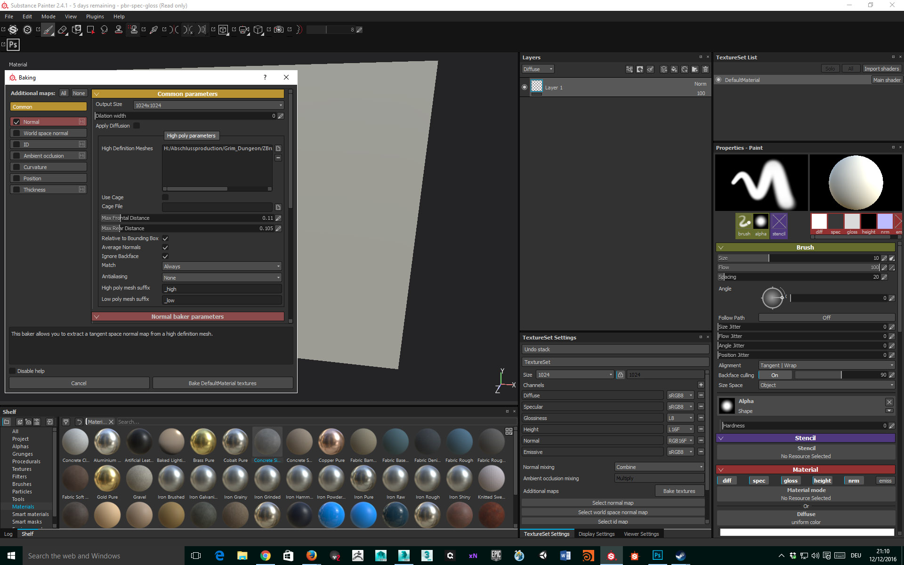Add a new folder in Layers panel
Screen dimensions: 904x565
click(695, 69)
